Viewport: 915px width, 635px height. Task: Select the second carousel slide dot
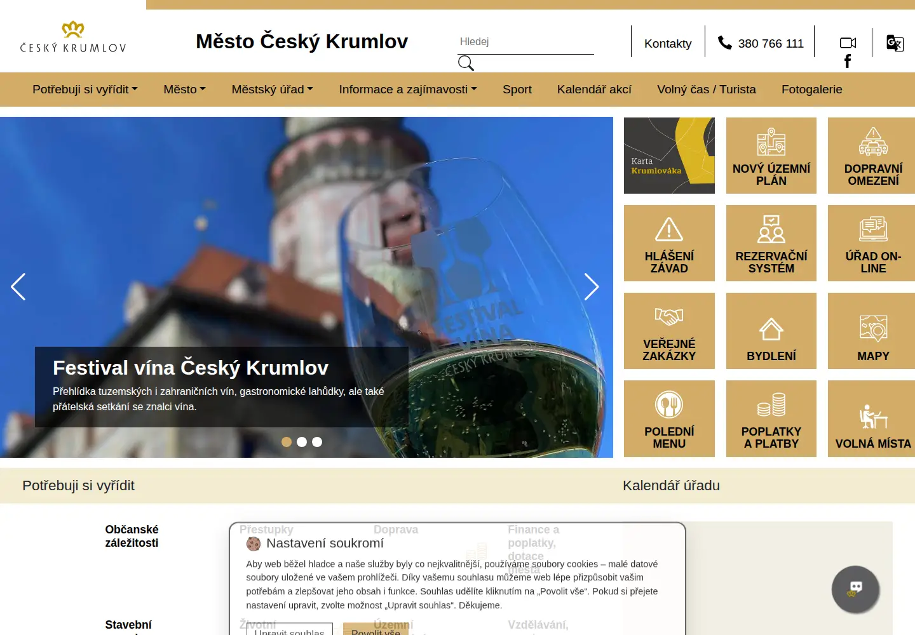[302, 442]
